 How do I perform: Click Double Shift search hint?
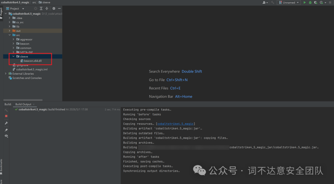pos(192,72)
